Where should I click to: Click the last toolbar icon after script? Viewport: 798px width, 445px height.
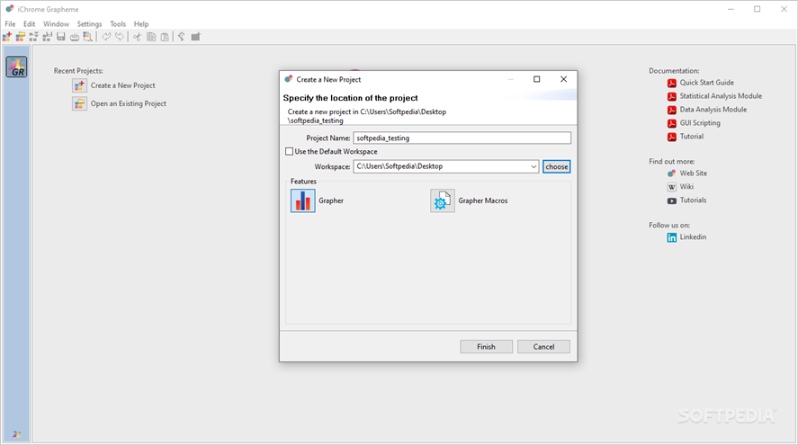[195, 37]
